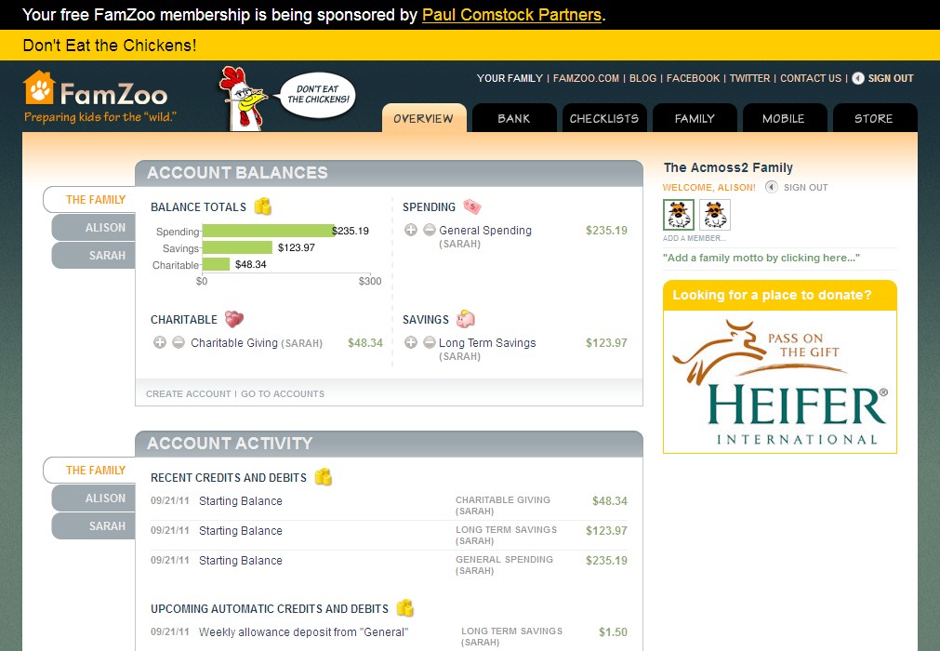Open the Heifer International donation banner
The height and width of the screenshot is (651, 940).
780,382
